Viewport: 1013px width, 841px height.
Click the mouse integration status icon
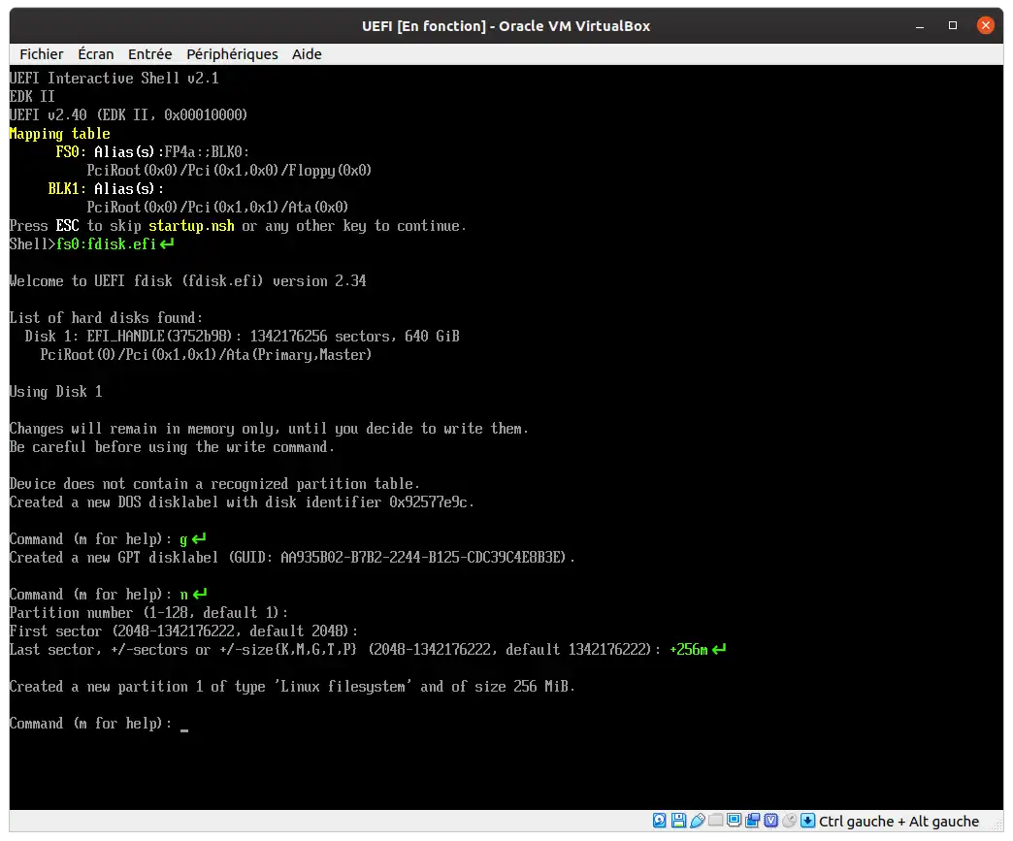coord(789,821)
